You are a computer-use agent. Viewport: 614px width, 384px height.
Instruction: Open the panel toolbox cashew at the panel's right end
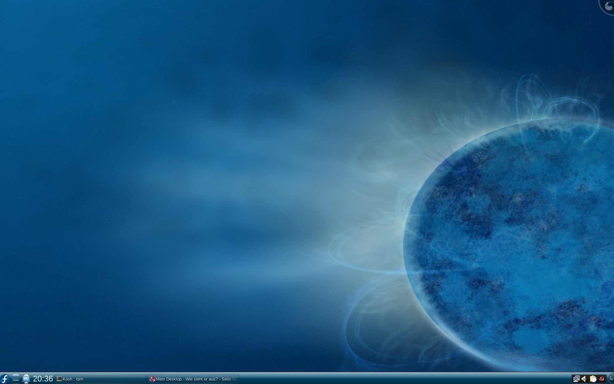pos(611,379)
